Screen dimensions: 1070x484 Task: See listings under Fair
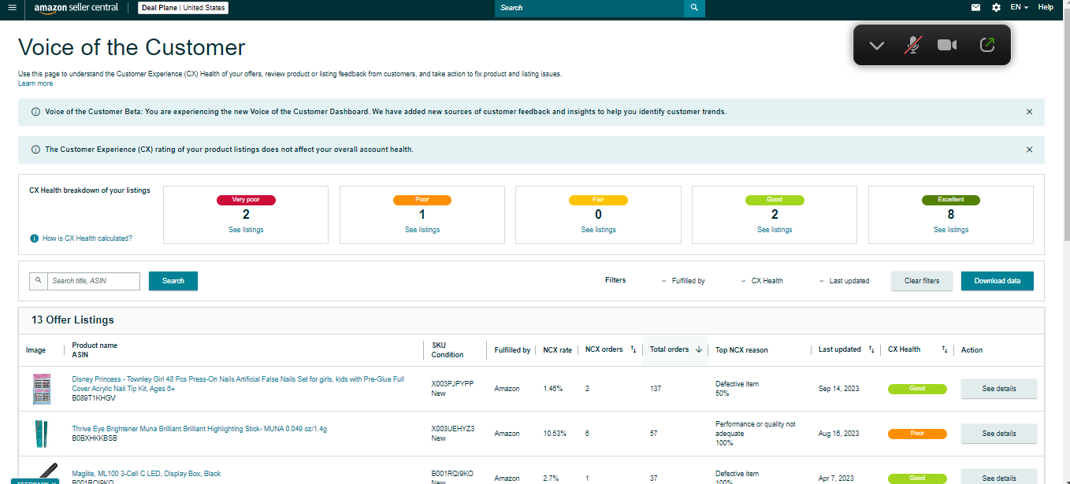pyautogui.click(x=599, y=230)
